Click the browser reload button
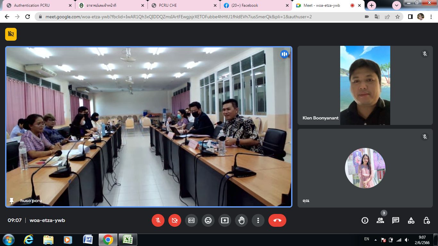438x246 pixels. [x=28, y=17]
